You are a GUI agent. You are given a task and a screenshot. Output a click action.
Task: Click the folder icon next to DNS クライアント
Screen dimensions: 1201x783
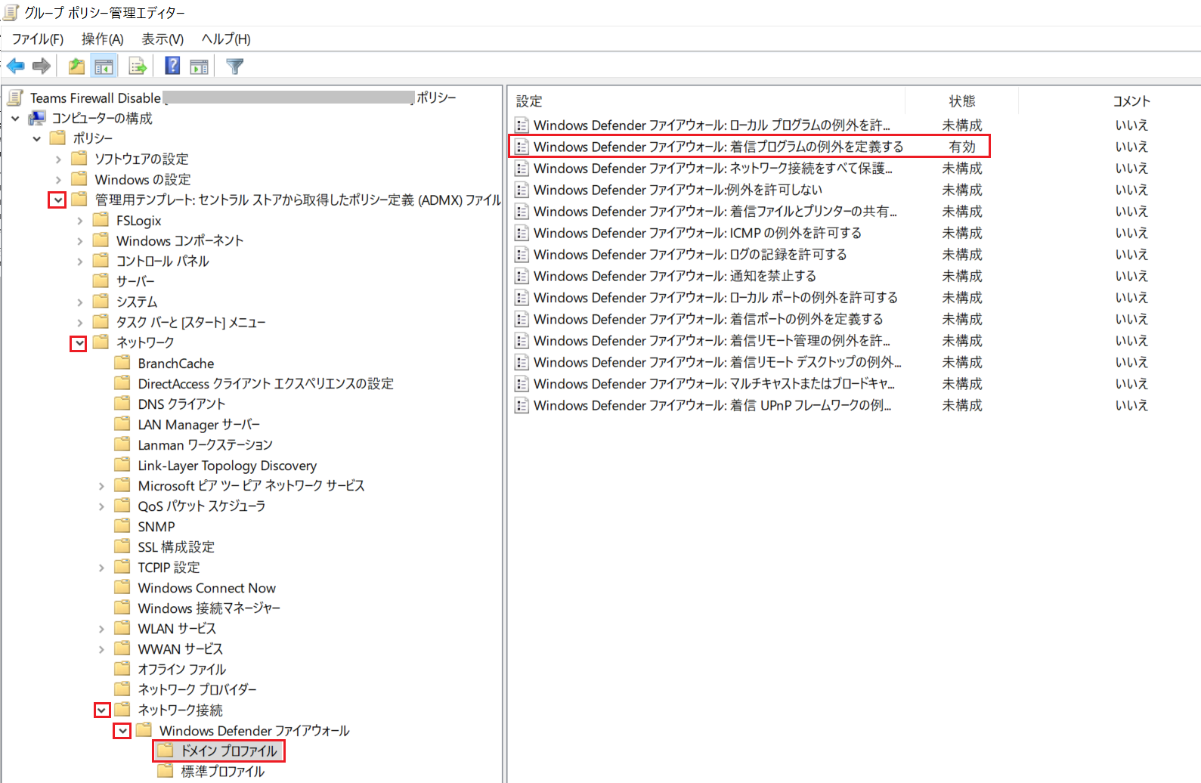point(122,404)
